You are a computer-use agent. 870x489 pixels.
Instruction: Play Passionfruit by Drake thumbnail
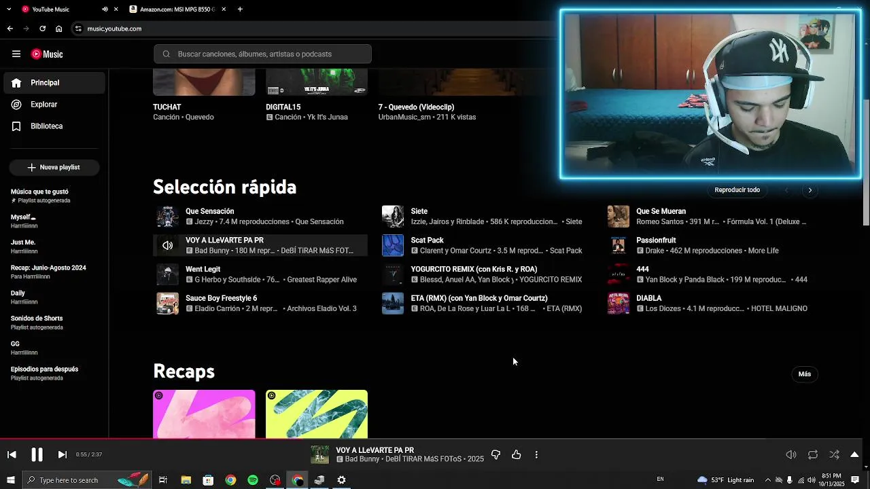pyautogui.click(x=619, y=245)
